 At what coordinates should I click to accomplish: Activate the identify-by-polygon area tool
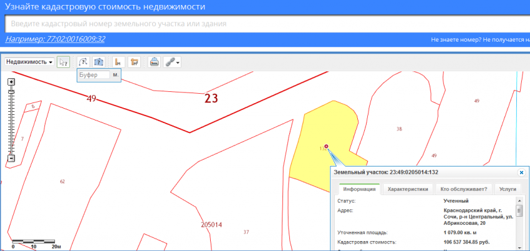[x=98, y=62]
